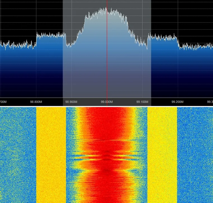Click the 99.200M frequency label
Screen dimensions: 213x203
177,102
